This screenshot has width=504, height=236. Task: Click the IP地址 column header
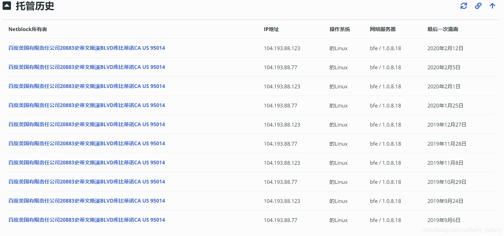click(x=271, y=29)
